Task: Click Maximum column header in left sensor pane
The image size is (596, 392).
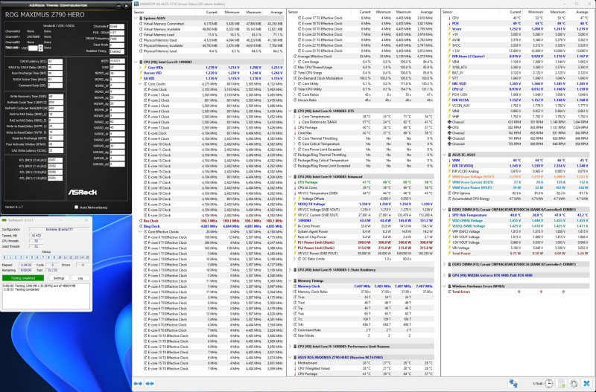Action: pyautogui.click(x=254, y=12)
